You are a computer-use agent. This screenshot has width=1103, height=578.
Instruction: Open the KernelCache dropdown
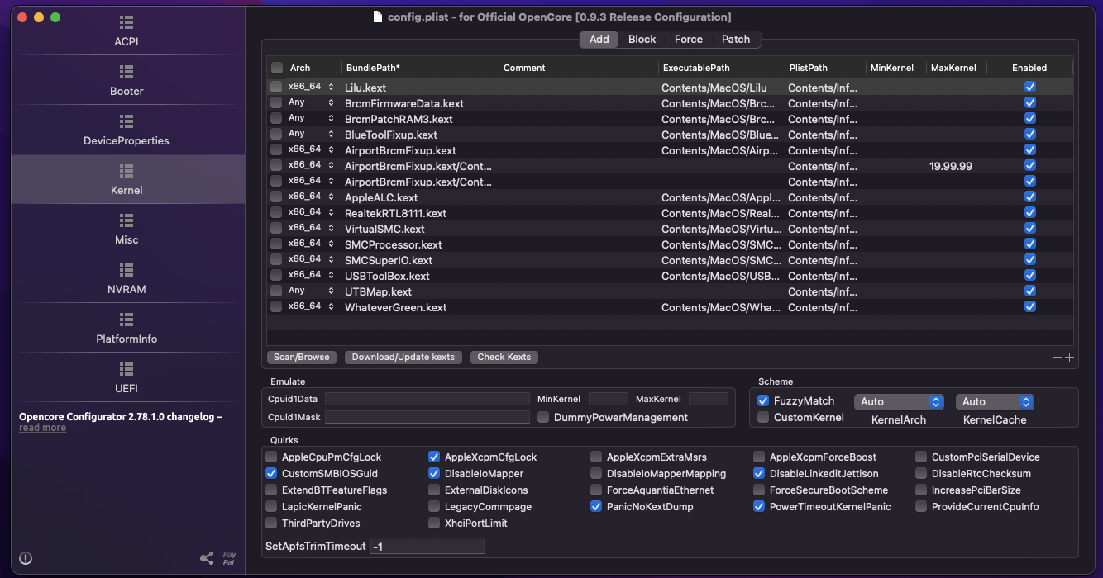tap(995, 402)
